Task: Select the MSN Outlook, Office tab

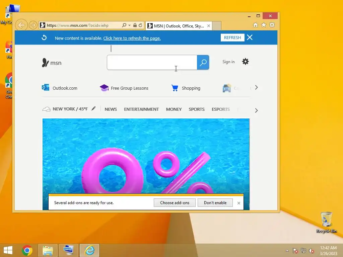Action: point(179,26)
